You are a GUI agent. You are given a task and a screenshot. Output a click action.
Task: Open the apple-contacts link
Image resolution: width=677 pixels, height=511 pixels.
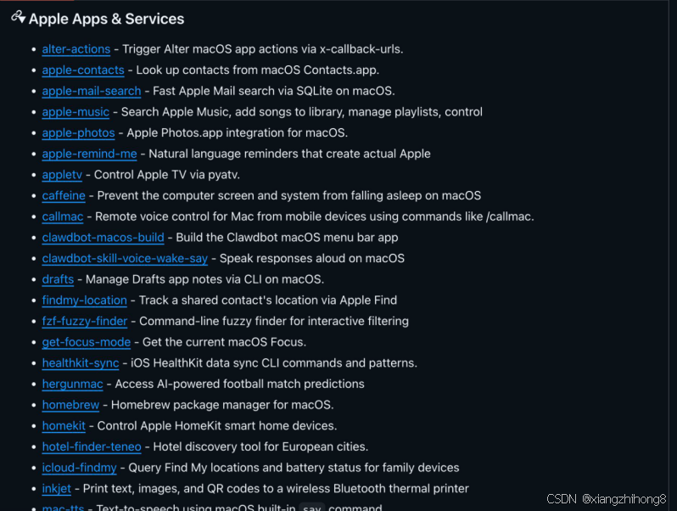83,70
